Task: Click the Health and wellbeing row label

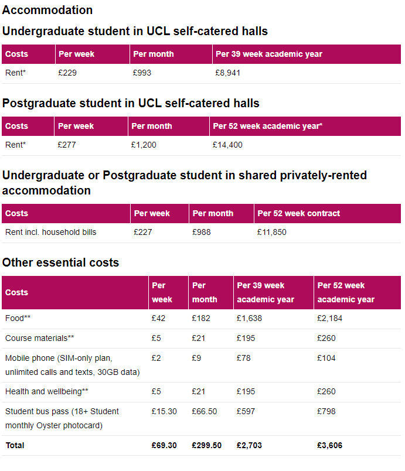Action: [47, 391]
